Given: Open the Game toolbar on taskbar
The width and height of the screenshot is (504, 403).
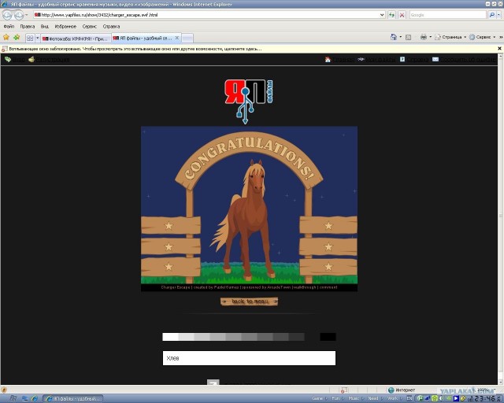Looking at the screenshot, I should (317, 398).
